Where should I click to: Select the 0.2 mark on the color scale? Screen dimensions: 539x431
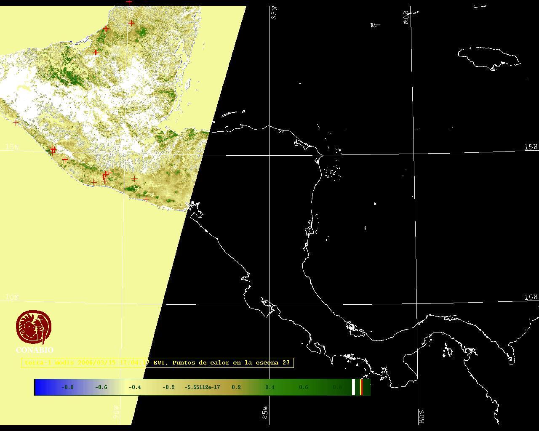[x=236, y=387]
